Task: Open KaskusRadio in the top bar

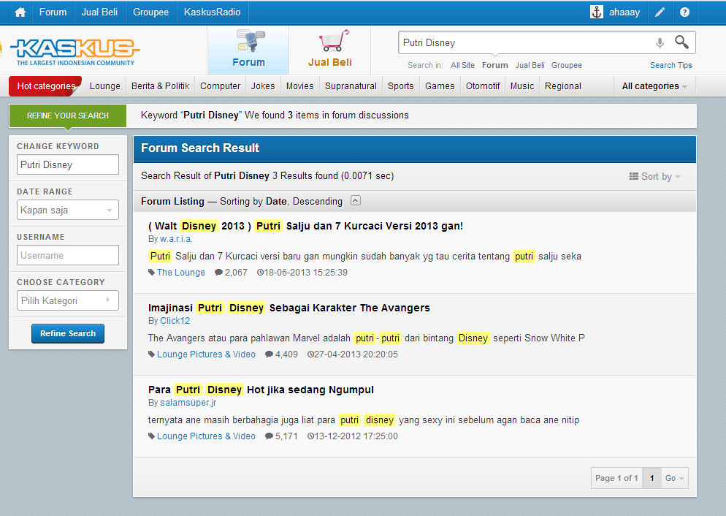Action: click(212, 12)
